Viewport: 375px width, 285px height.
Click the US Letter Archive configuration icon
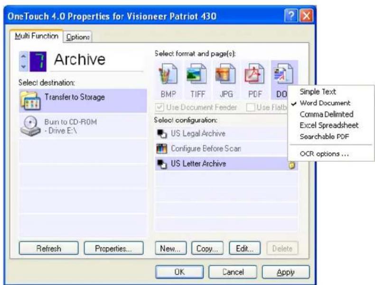(161, 164)
